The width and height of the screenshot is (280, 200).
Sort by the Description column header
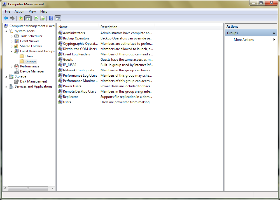(127, 27)
